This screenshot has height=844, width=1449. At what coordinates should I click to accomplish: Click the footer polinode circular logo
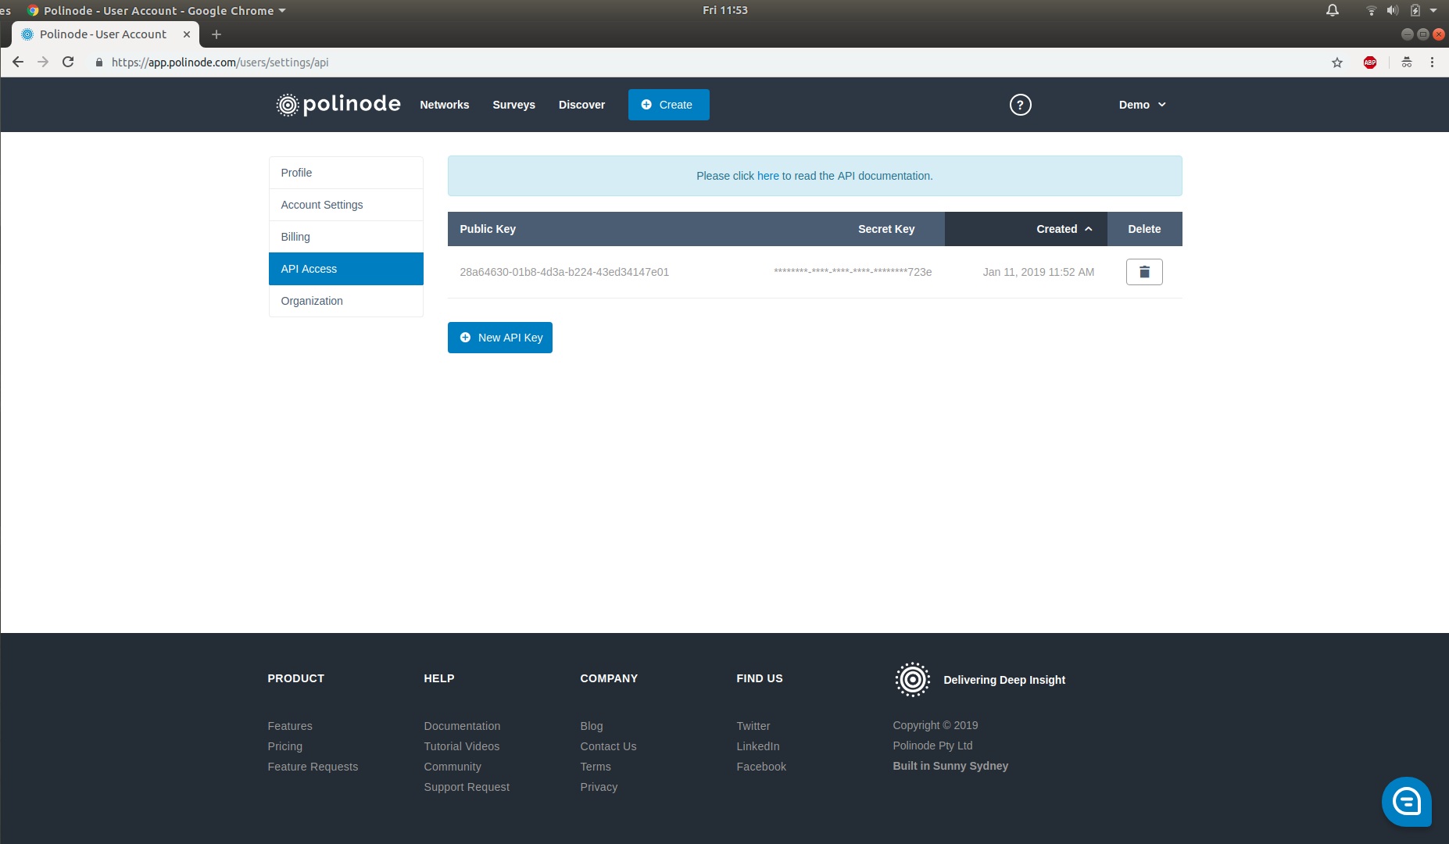[x=912, y=679]
